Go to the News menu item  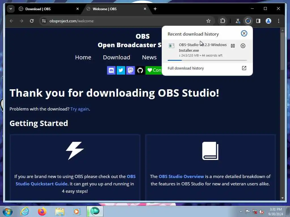(x=149, y=57)
